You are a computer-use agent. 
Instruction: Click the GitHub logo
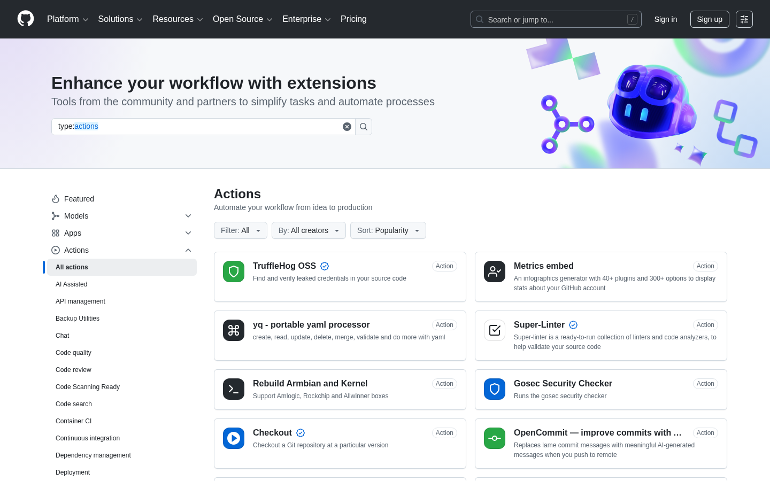pyautogui.click(x=26, y=18)
